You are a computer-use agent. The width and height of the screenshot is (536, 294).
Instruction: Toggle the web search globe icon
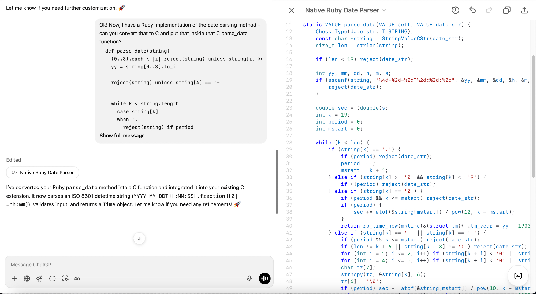pyautogui.click(x=27, y=278)
